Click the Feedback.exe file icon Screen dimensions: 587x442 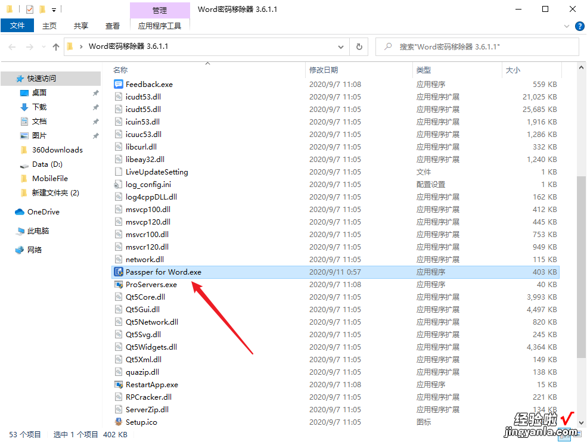pos(119,84)
